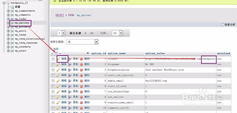Jump to last page with double arrow
The image size is (237, 113).
tap(92, 33)
